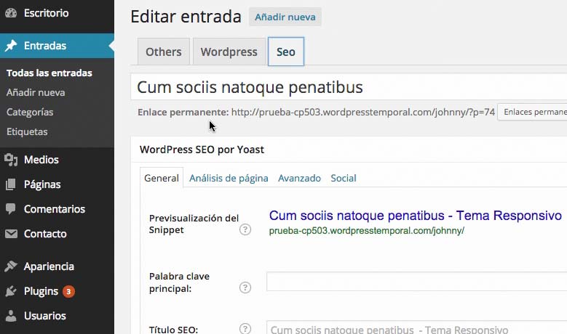The image size is (567, 334).
Task: Open Etiquetas submenu item
Action: [27, 131]
